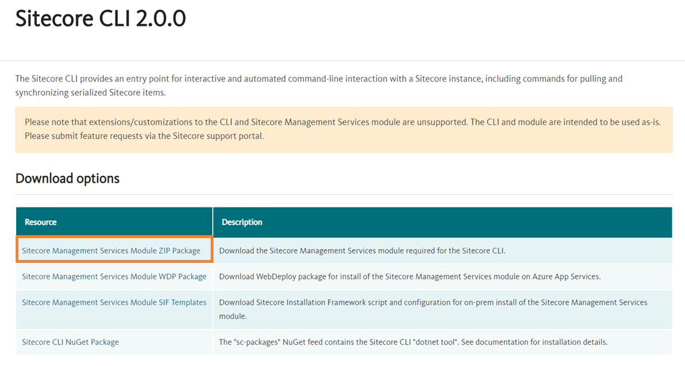This screenshot has width=685, height=366.
Task: Open Sitecore Management Services Module SIF Templates link
Action: pyautogui.click(x=114, y=302)
